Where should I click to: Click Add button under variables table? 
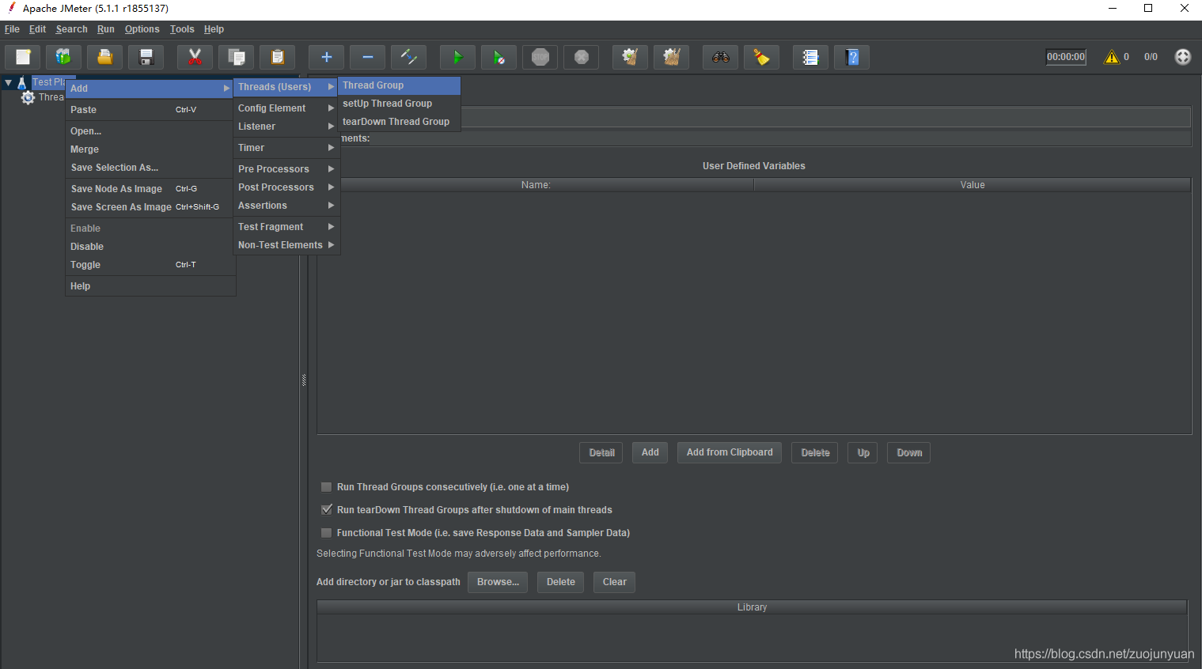tap(650, 452)
